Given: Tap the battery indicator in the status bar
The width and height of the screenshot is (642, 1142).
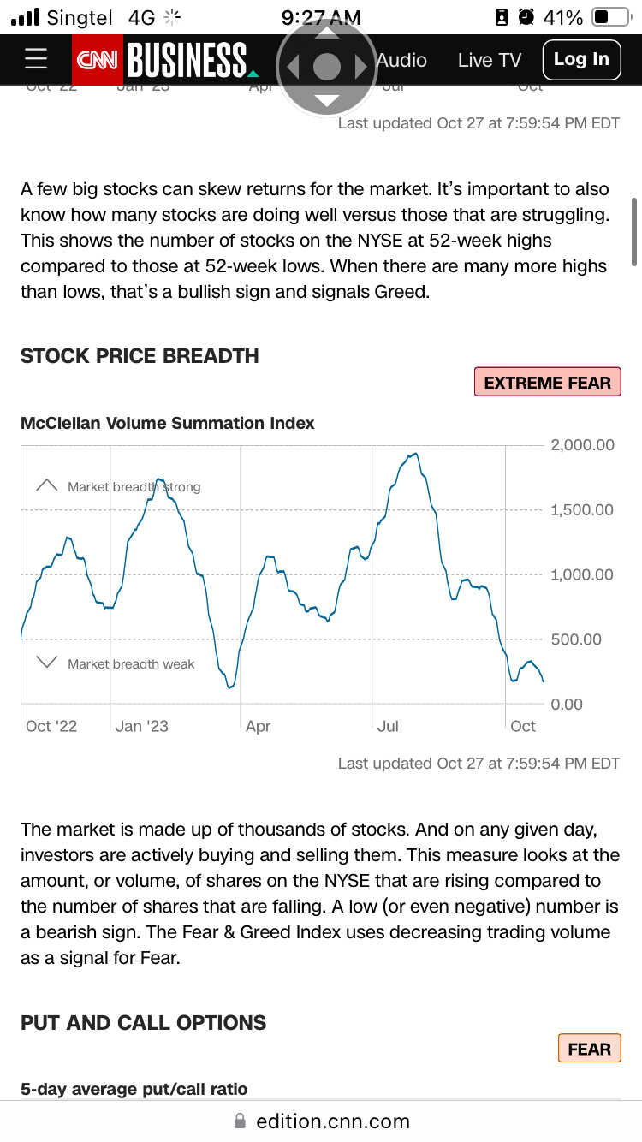Looking at the screenshot, I should click(611, 17).
